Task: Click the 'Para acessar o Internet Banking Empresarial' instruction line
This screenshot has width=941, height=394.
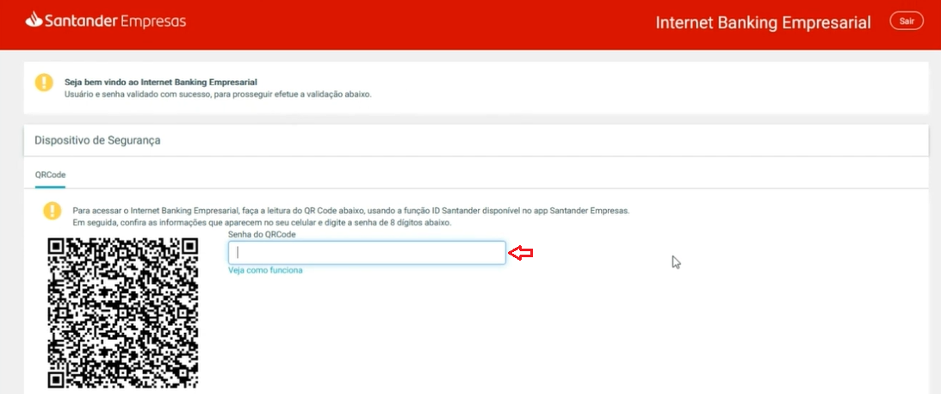Action: tap(351, 211)
